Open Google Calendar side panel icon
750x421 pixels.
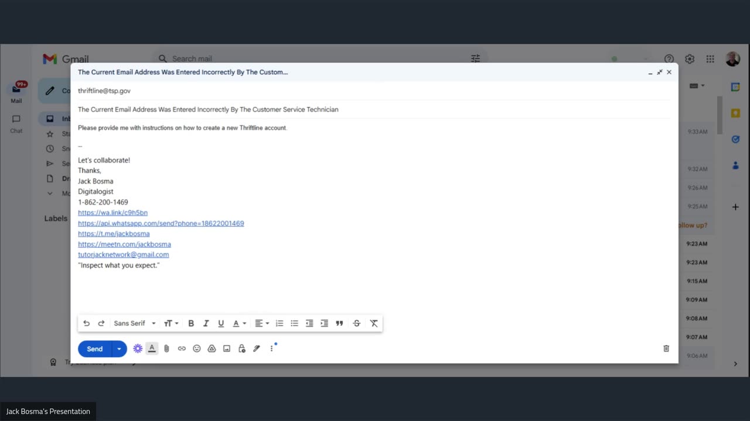(x=735, y=87)
